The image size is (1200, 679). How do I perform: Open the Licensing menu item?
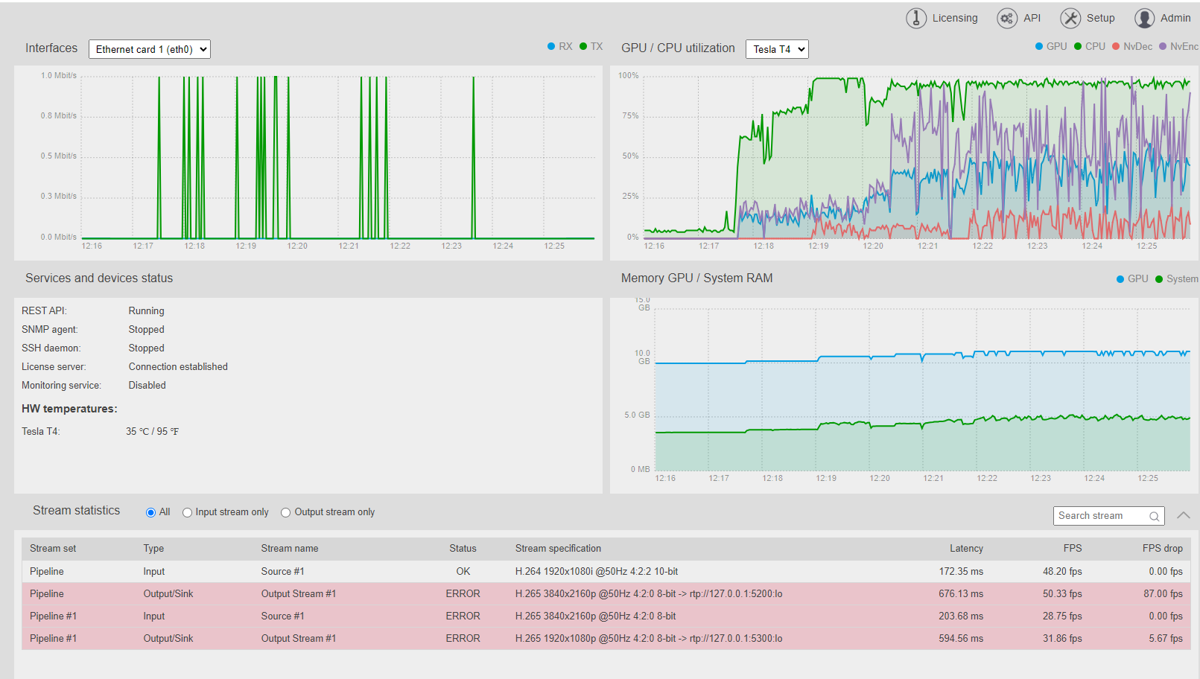tap(954, 18)
